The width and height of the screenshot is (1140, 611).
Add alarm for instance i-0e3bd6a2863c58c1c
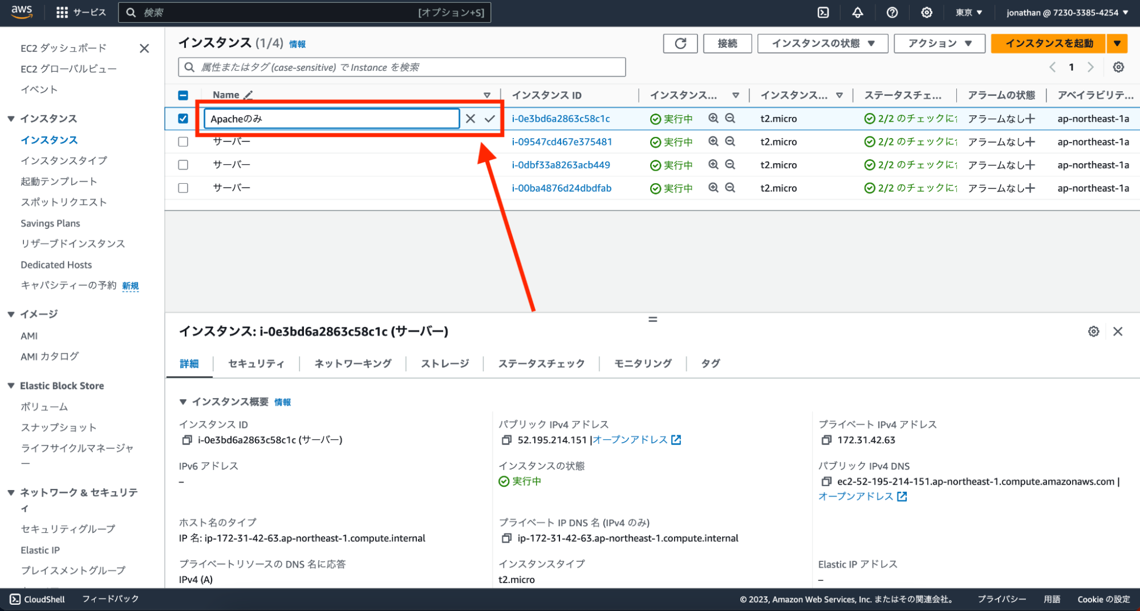(1030, 119)
